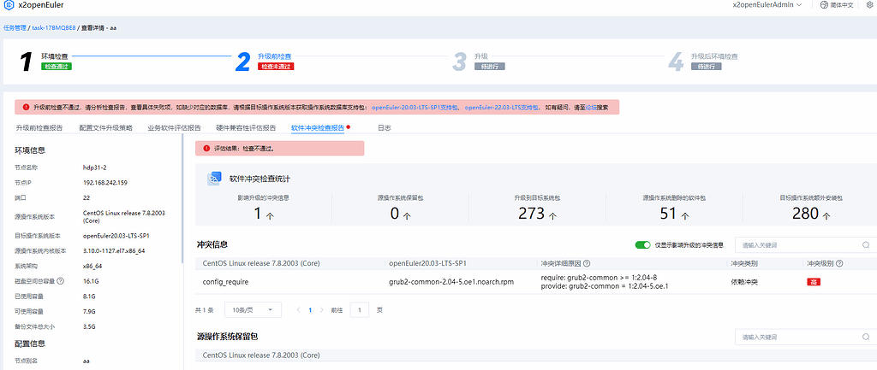877x370 pixels.
Task: Open the 日志 tab
Action: 385,127
